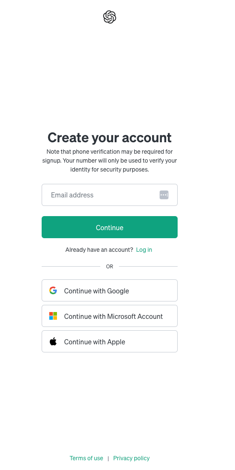The image size is (235, 470).
Task: Click the Microsoft four-square logo icon
Action: pyautogui.click(x=53, y=316)
